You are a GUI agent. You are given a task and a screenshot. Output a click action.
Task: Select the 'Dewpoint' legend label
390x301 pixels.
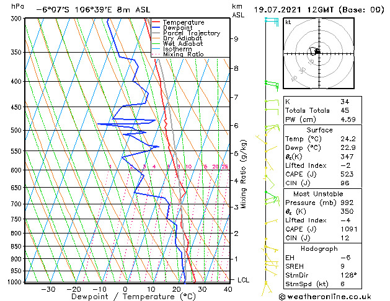coord(177,28)
